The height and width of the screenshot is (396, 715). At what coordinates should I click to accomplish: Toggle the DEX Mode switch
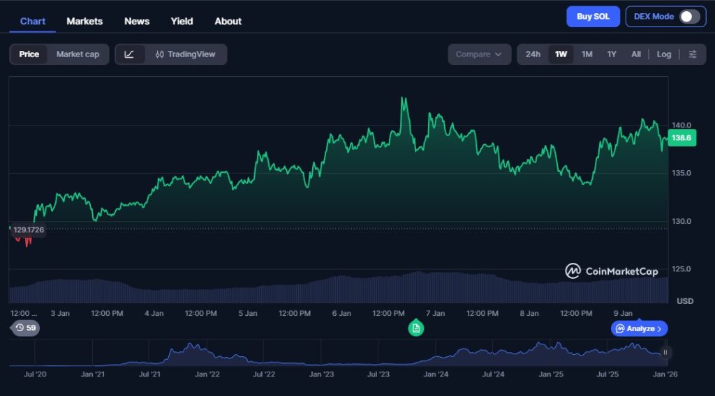[689, 17]
